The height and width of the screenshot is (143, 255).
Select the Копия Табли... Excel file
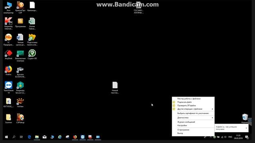pos(32,23)
